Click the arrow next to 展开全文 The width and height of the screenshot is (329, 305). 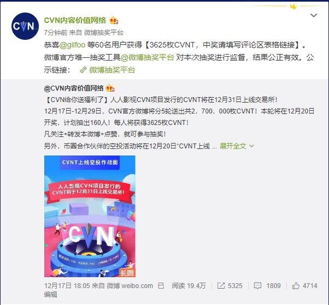251,146
